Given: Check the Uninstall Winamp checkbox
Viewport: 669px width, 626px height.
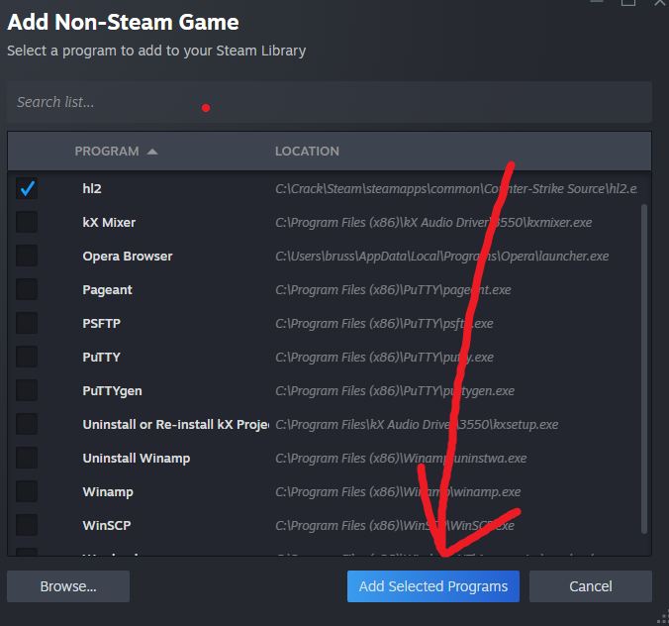Looking at the screenshot, I should pos(27,458).
